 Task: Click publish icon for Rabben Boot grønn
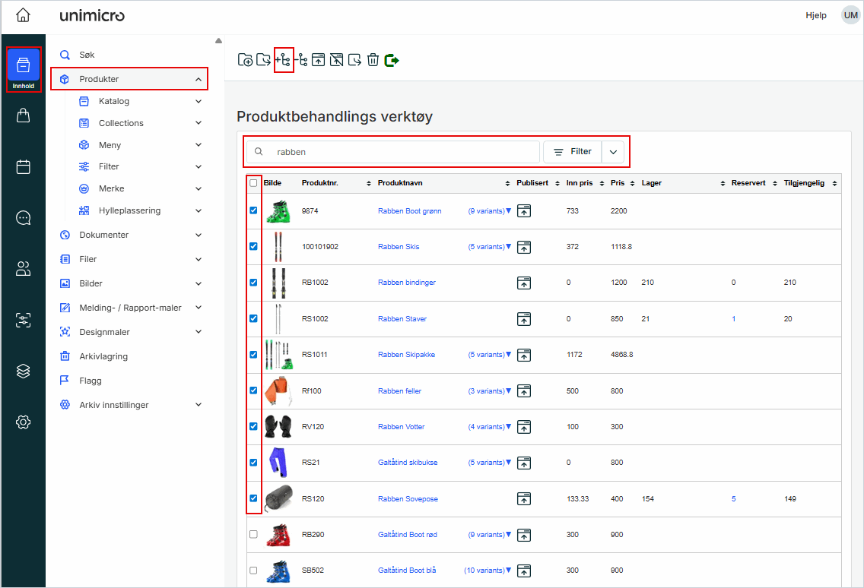(524, 211)
